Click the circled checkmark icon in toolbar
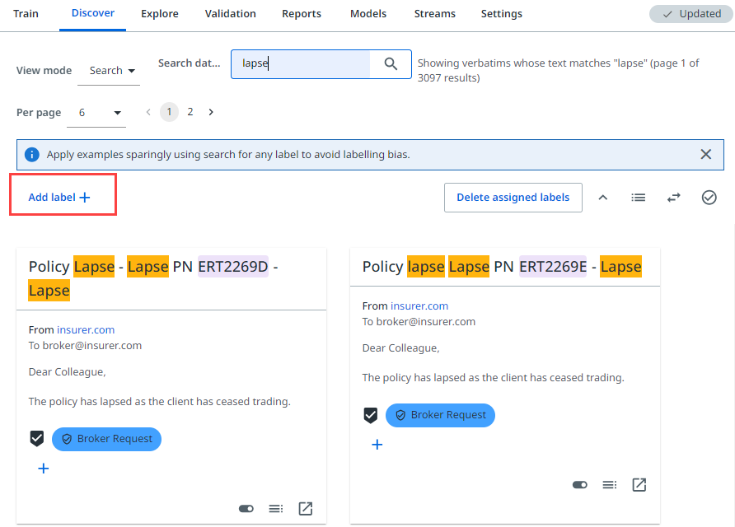The width and height of the screenshot is (735, 527). tap(709, 198)
